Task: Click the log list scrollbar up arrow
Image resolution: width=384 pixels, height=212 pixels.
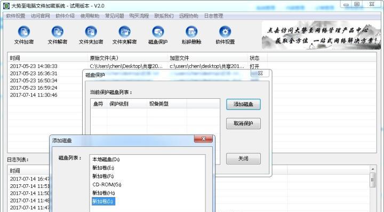Action: point(372,169)
